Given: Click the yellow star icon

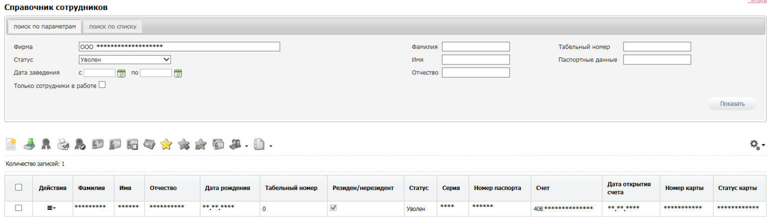Looking at the screenshot, I should click(x=166, y=144).
